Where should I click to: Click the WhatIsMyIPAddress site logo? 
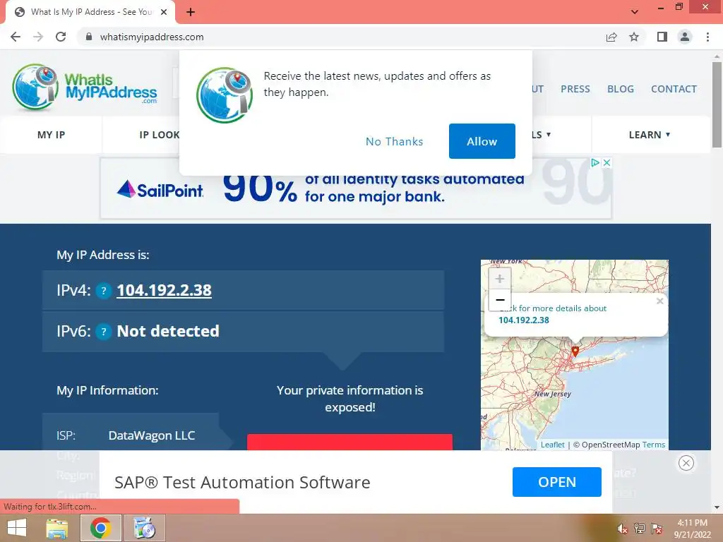point(85,87)
